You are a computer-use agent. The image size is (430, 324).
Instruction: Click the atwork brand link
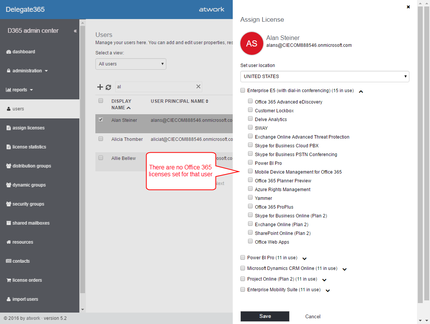(x=211, y=10)
